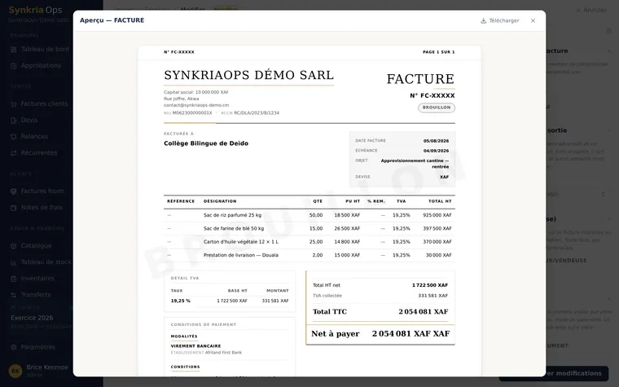Click the 370 000 XAF line total
This screenshot has height=387, width=619.
pos(437,242)
